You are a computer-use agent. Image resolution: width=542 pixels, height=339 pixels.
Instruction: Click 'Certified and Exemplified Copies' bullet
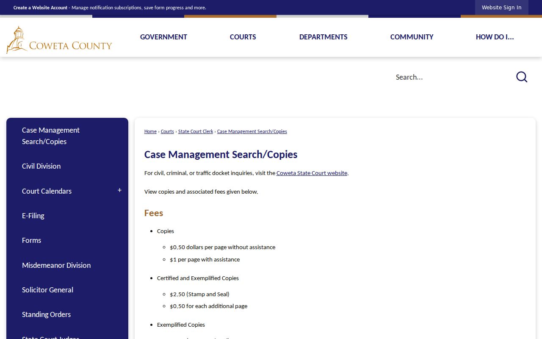198,278
